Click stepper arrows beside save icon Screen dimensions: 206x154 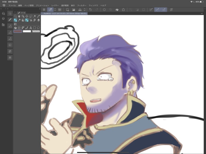pos(85,10)
